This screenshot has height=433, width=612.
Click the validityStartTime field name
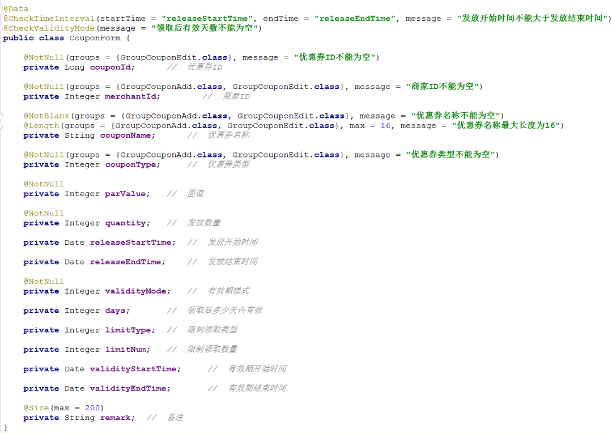[133, 369]
